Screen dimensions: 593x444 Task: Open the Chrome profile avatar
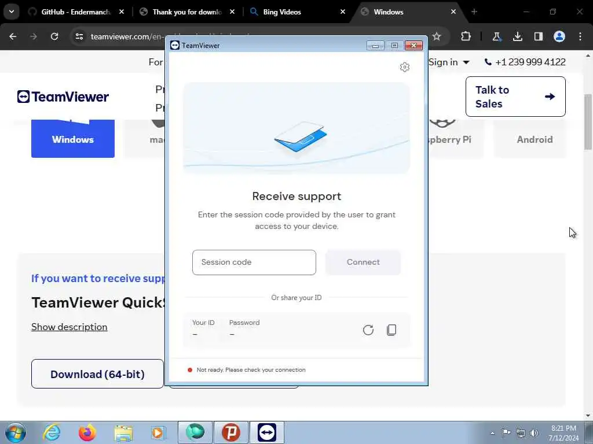(x=559, y=36)
